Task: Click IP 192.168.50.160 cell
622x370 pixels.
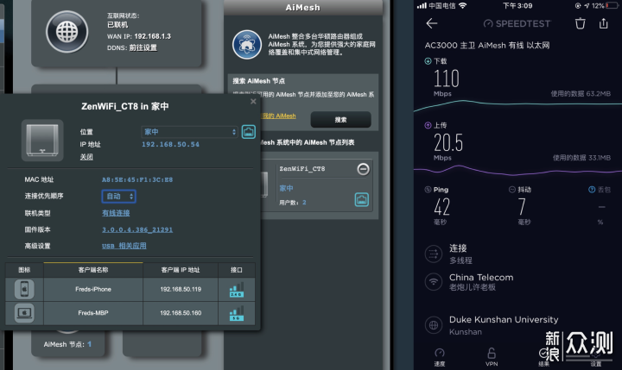Action: (x=181, y=313)
